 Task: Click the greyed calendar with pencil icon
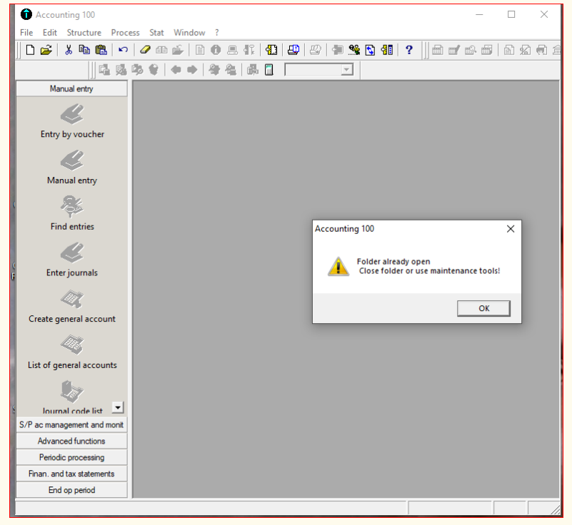tap(453, 50)
